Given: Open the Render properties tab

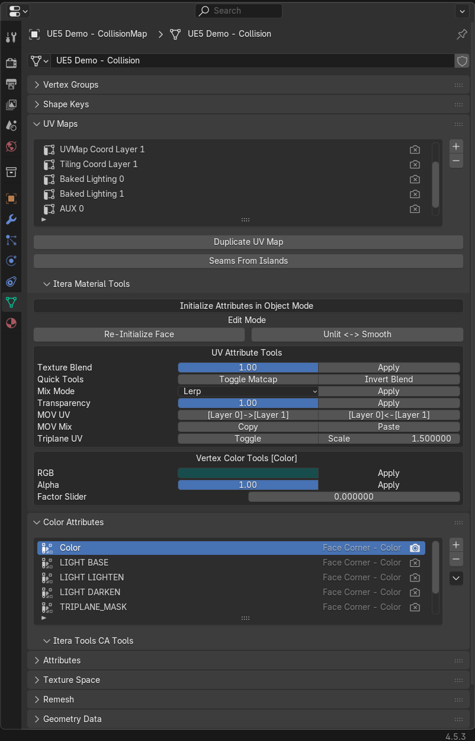Looking at the screenshot, I should (11, 63).
